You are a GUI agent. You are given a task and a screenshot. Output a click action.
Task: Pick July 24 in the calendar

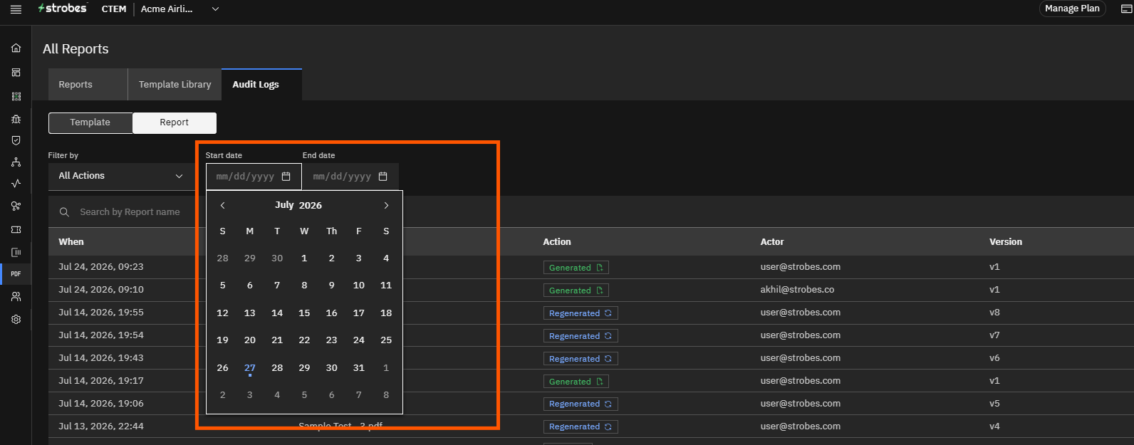[359, 340]
